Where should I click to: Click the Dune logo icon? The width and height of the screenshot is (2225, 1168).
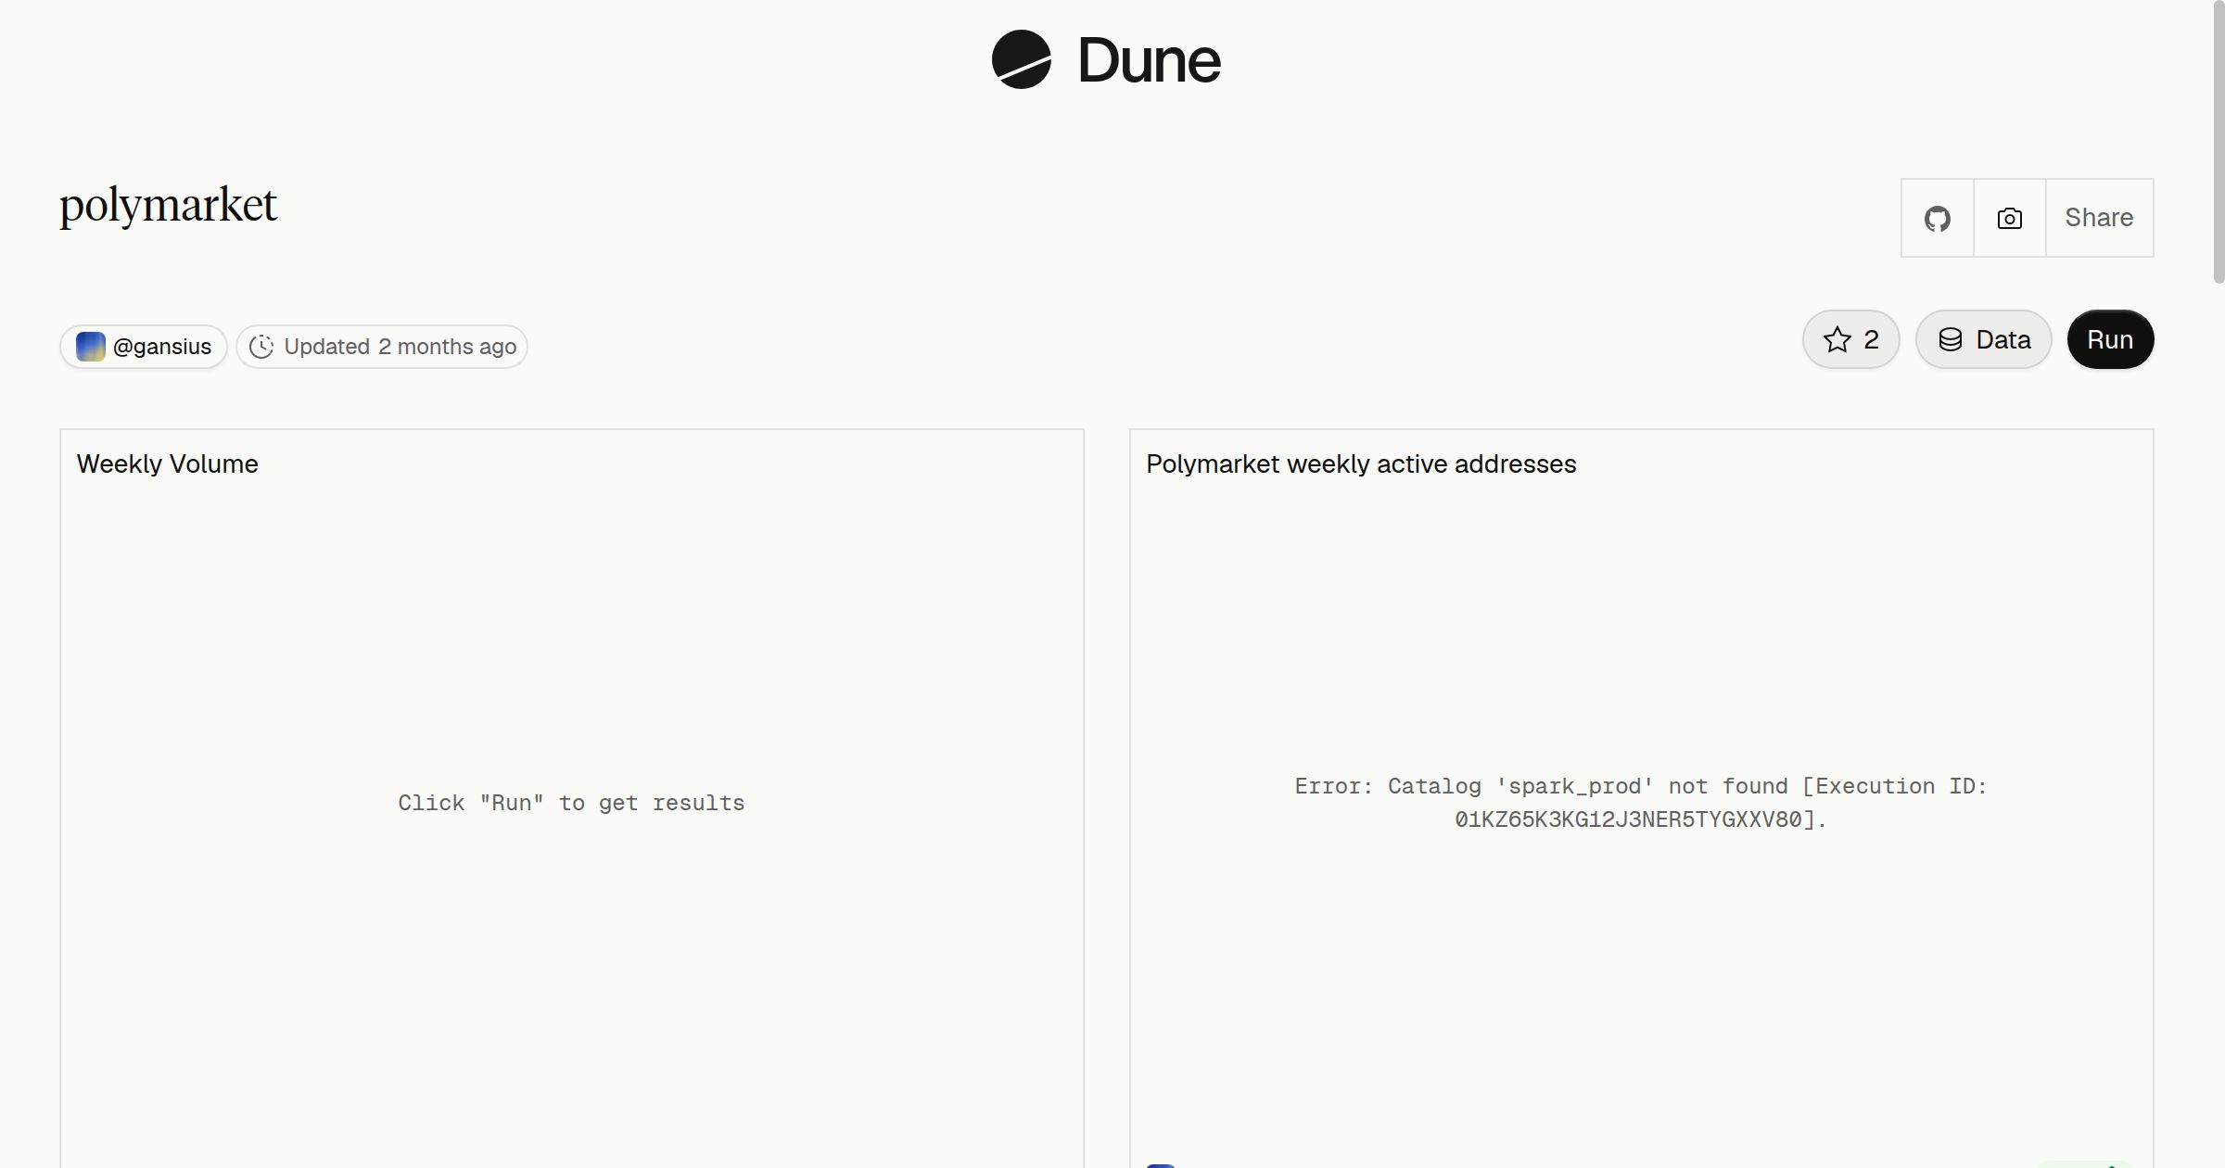pos(1021,59)
